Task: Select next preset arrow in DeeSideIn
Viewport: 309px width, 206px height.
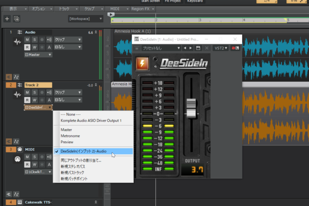Action: click(x=191, y=48)
